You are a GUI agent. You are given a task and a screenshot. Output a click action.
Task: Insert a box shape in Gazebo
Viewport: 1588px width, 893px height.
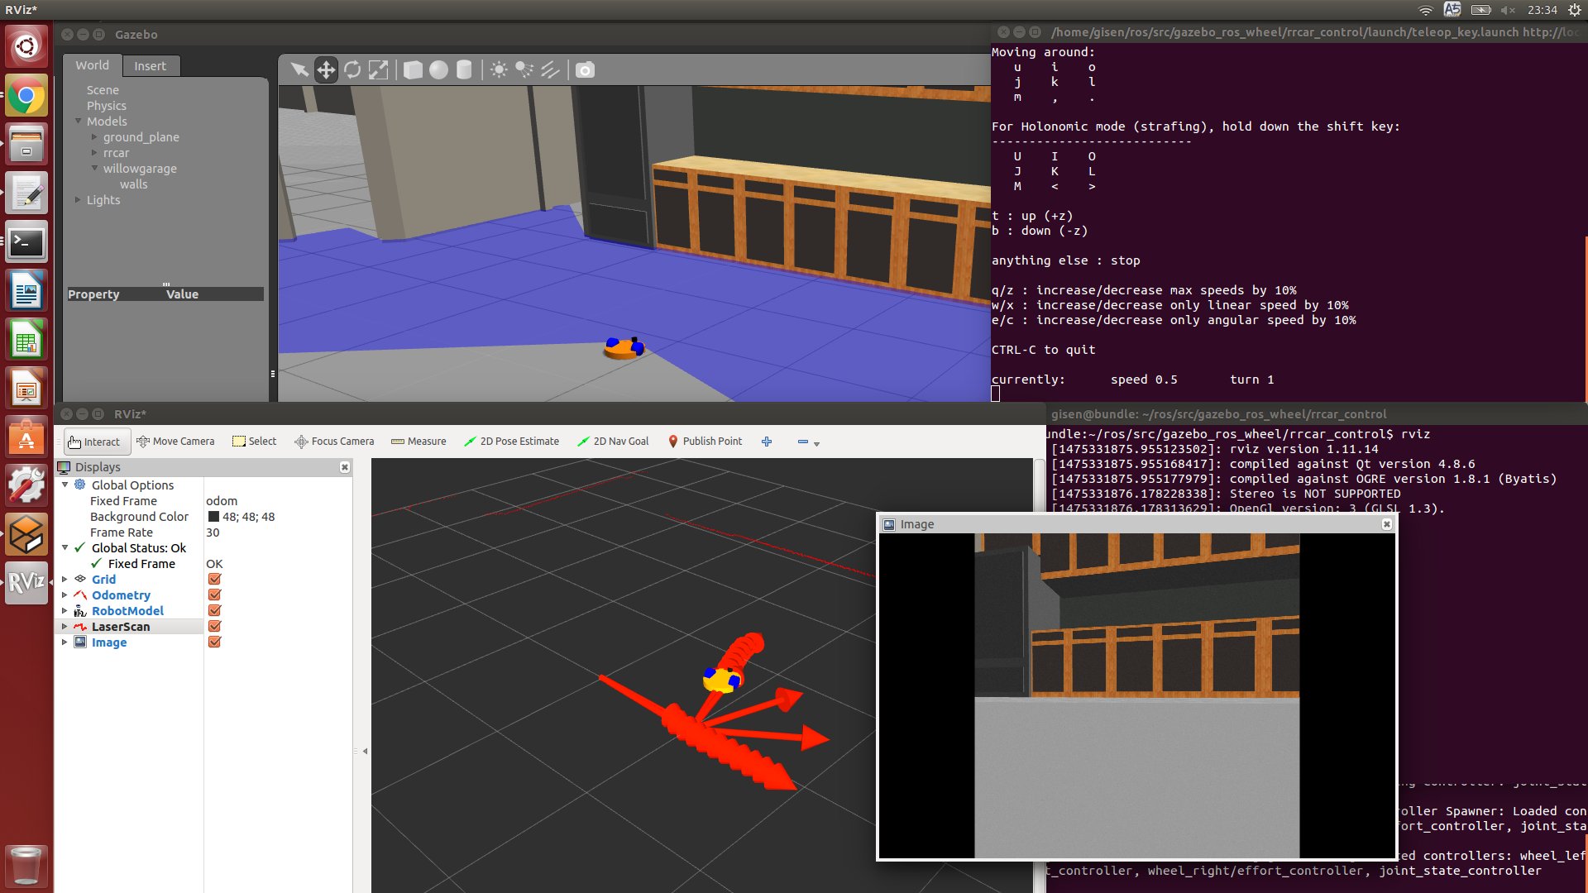(412, 69)
